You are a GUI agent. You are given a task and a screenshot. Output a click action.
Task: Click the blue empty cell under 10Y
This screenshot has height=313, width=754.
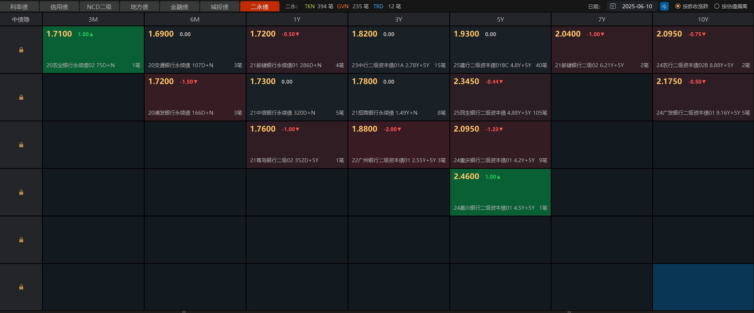pos(703,287)
